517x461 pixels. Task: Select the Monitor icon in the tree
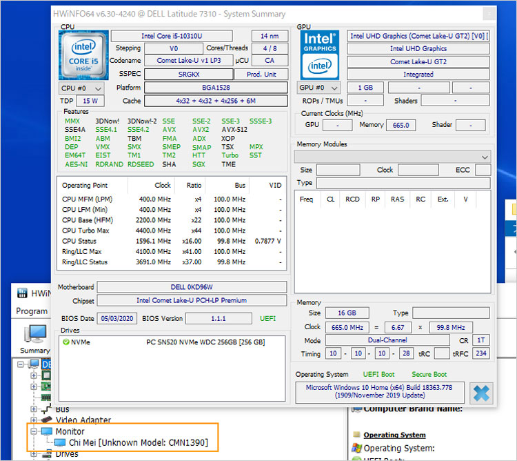46,431
